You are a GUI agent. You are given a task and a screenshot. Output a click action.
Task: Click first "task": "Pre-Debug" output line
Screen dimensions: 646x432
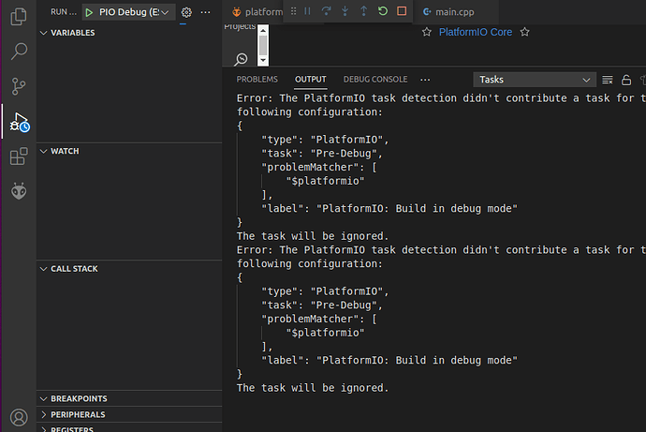point(322,154)
